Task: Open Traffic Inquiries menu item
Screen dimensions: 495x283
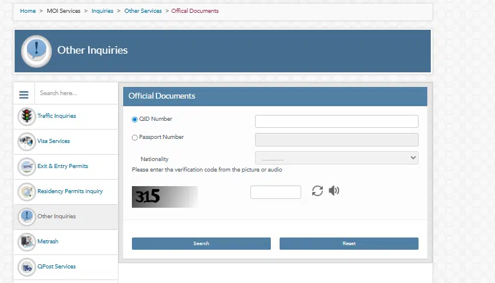Action: [x=57, y=116]
